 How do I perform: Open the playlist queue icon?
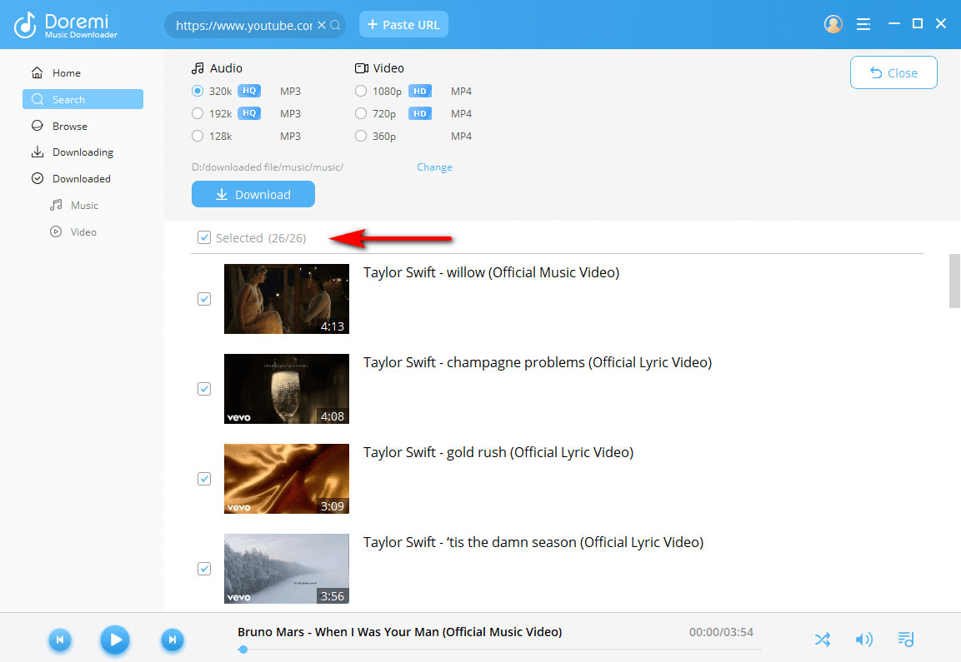coord(906,640)
